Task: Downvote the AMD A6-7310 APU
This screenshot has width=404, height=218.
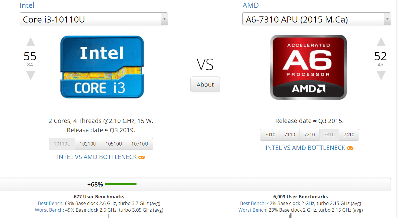Action: 381,75
